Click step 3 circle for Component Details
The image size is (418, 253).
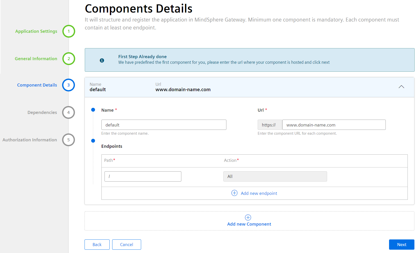[68, 85]
